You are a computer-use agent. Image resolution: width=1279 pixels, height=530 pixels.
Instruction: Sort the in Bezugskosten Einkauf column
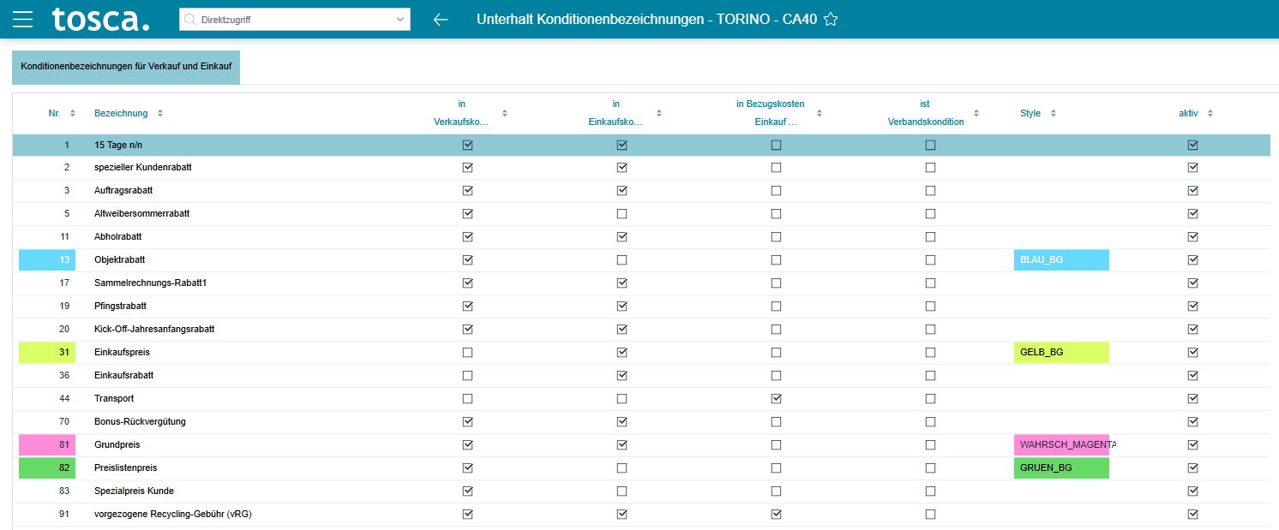click(819, 113)
